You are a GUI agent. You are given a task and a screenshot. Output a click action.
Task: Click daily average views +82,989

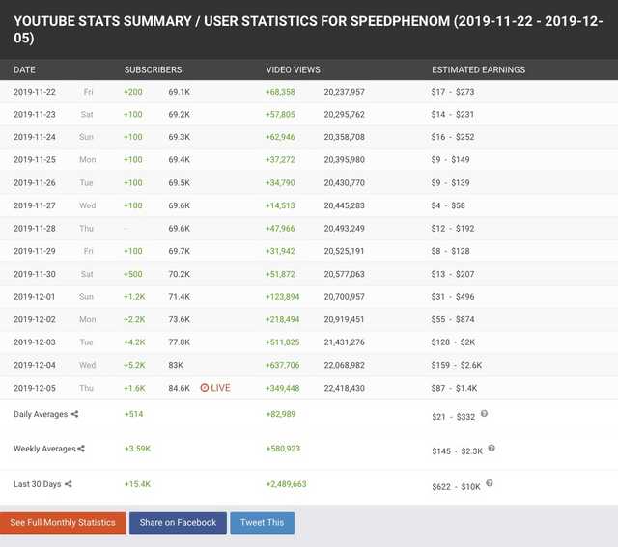pos(281,414)
